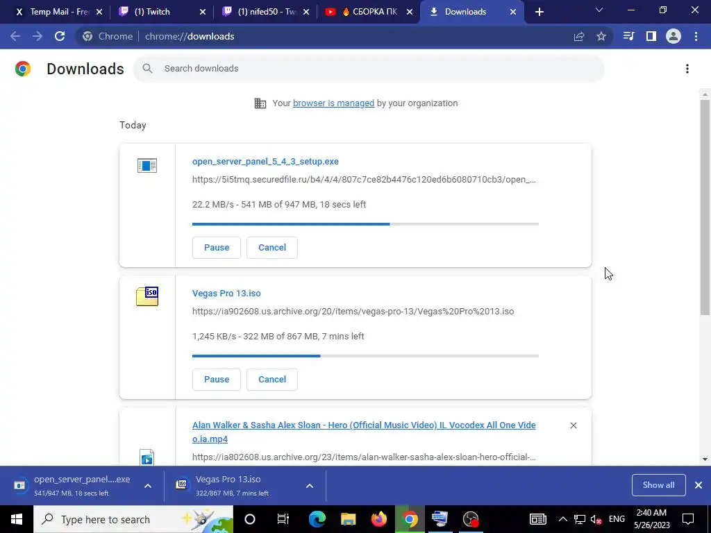Click the Chrome icon on the taskbar
Viewport: 711px width, 533px height.
(x=410, y=519)
